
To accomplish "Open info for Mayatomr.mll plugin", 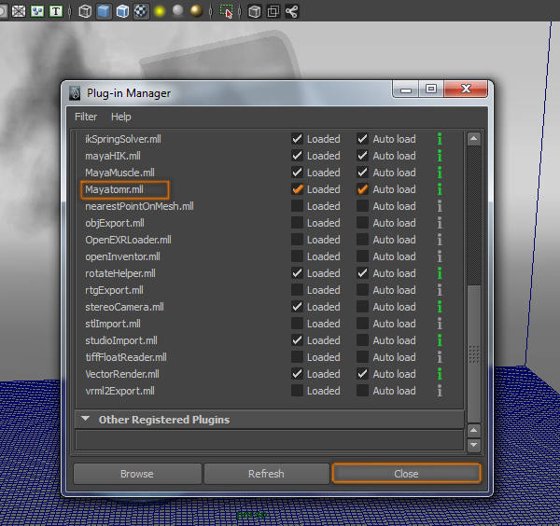I will [440, 189].
